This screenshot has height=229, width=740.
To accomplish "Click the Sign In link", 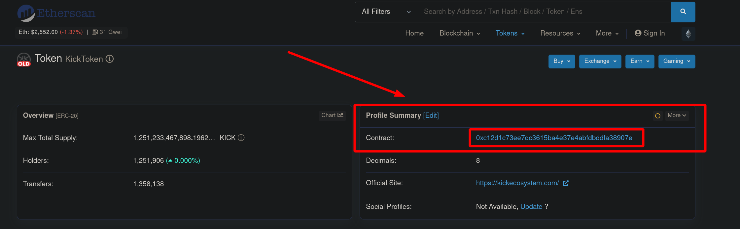I will click(650, 33).
